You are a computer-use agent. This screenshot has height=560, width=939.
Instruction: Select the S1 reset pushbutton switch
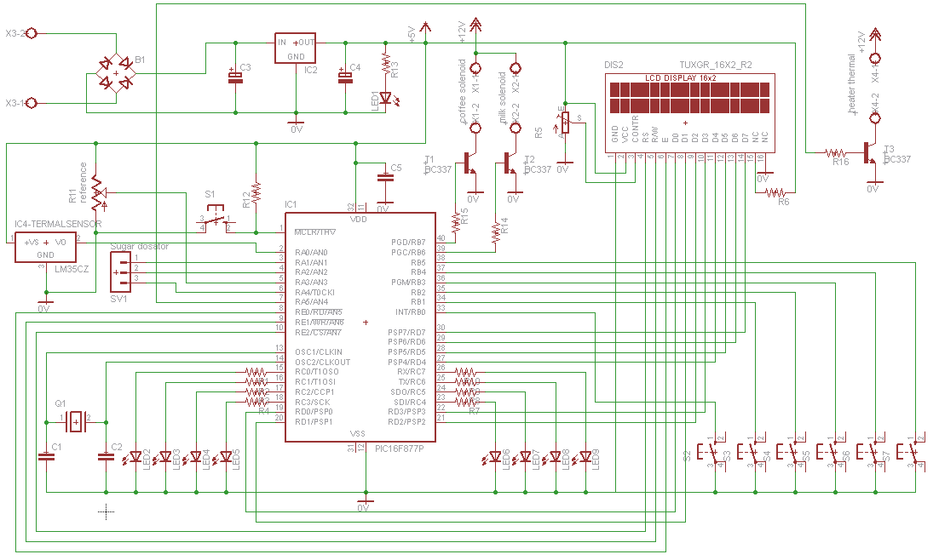[216, 223]
